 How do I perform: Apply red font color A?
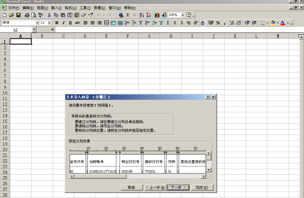283,23
